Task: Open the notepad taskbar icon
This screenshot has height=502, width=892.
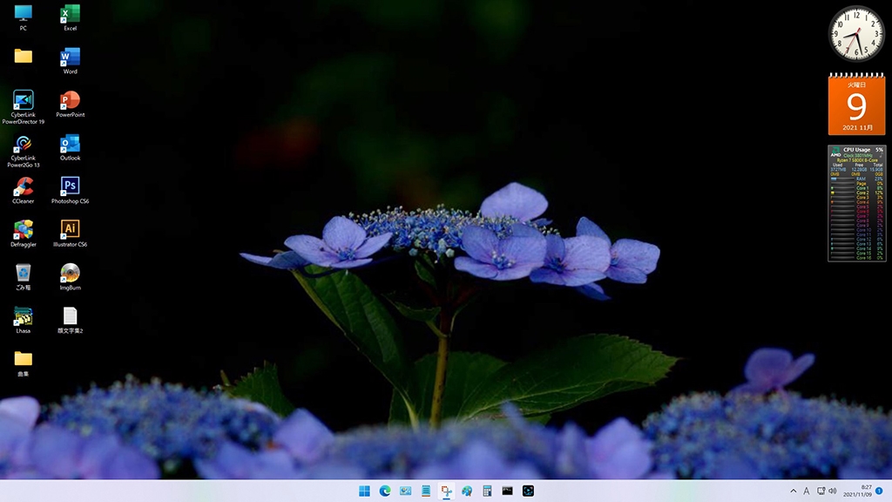Action: (425, 492)
